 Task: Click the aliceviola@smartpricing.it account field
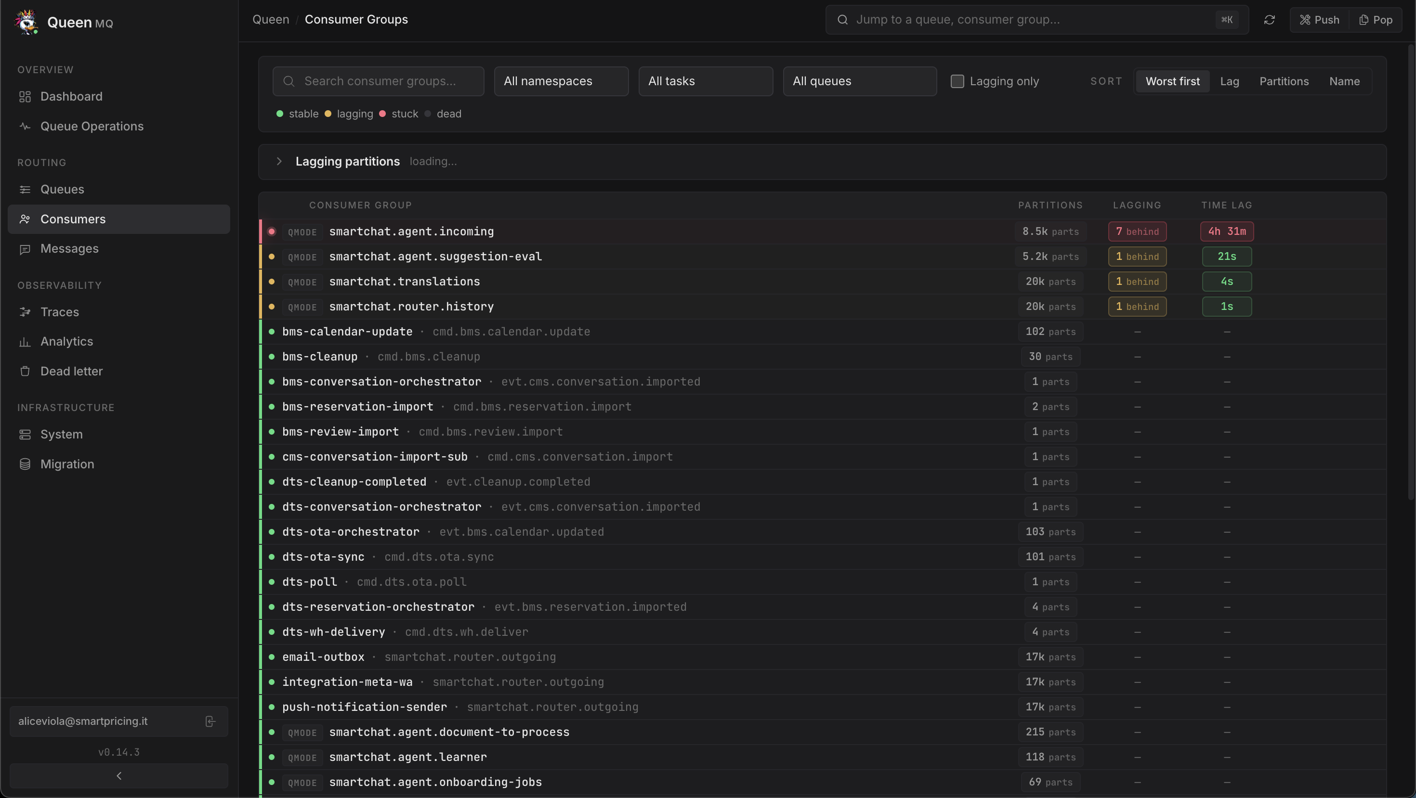pos(119,721)
